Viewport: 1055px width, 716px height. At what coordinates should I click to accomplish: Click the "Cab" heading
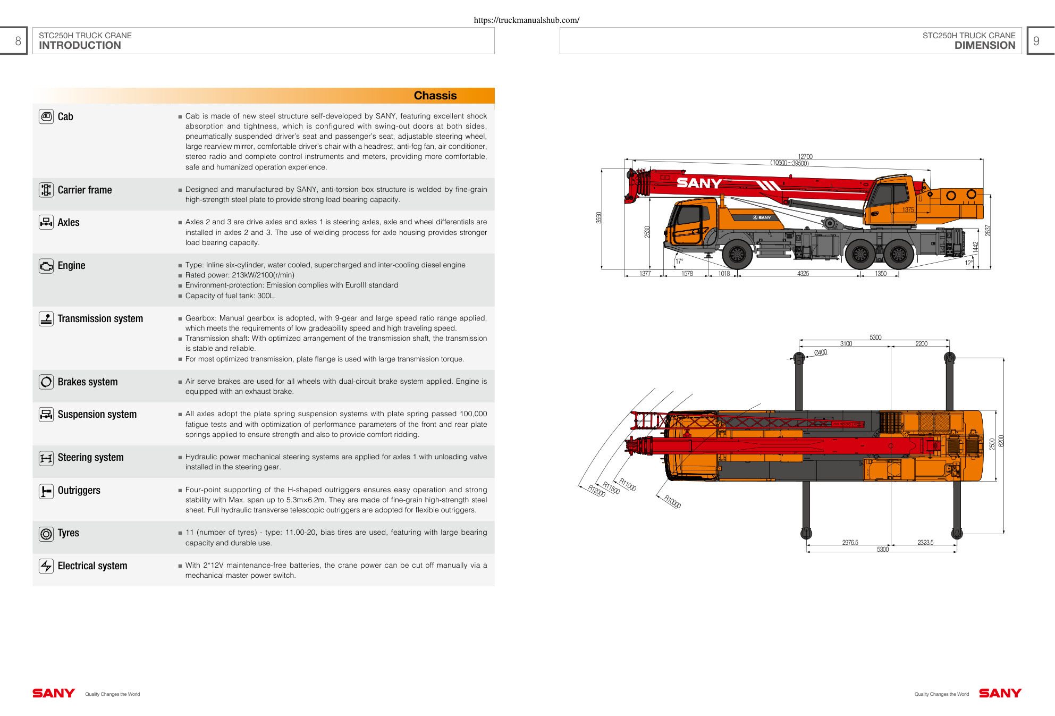tap(65, 117)
